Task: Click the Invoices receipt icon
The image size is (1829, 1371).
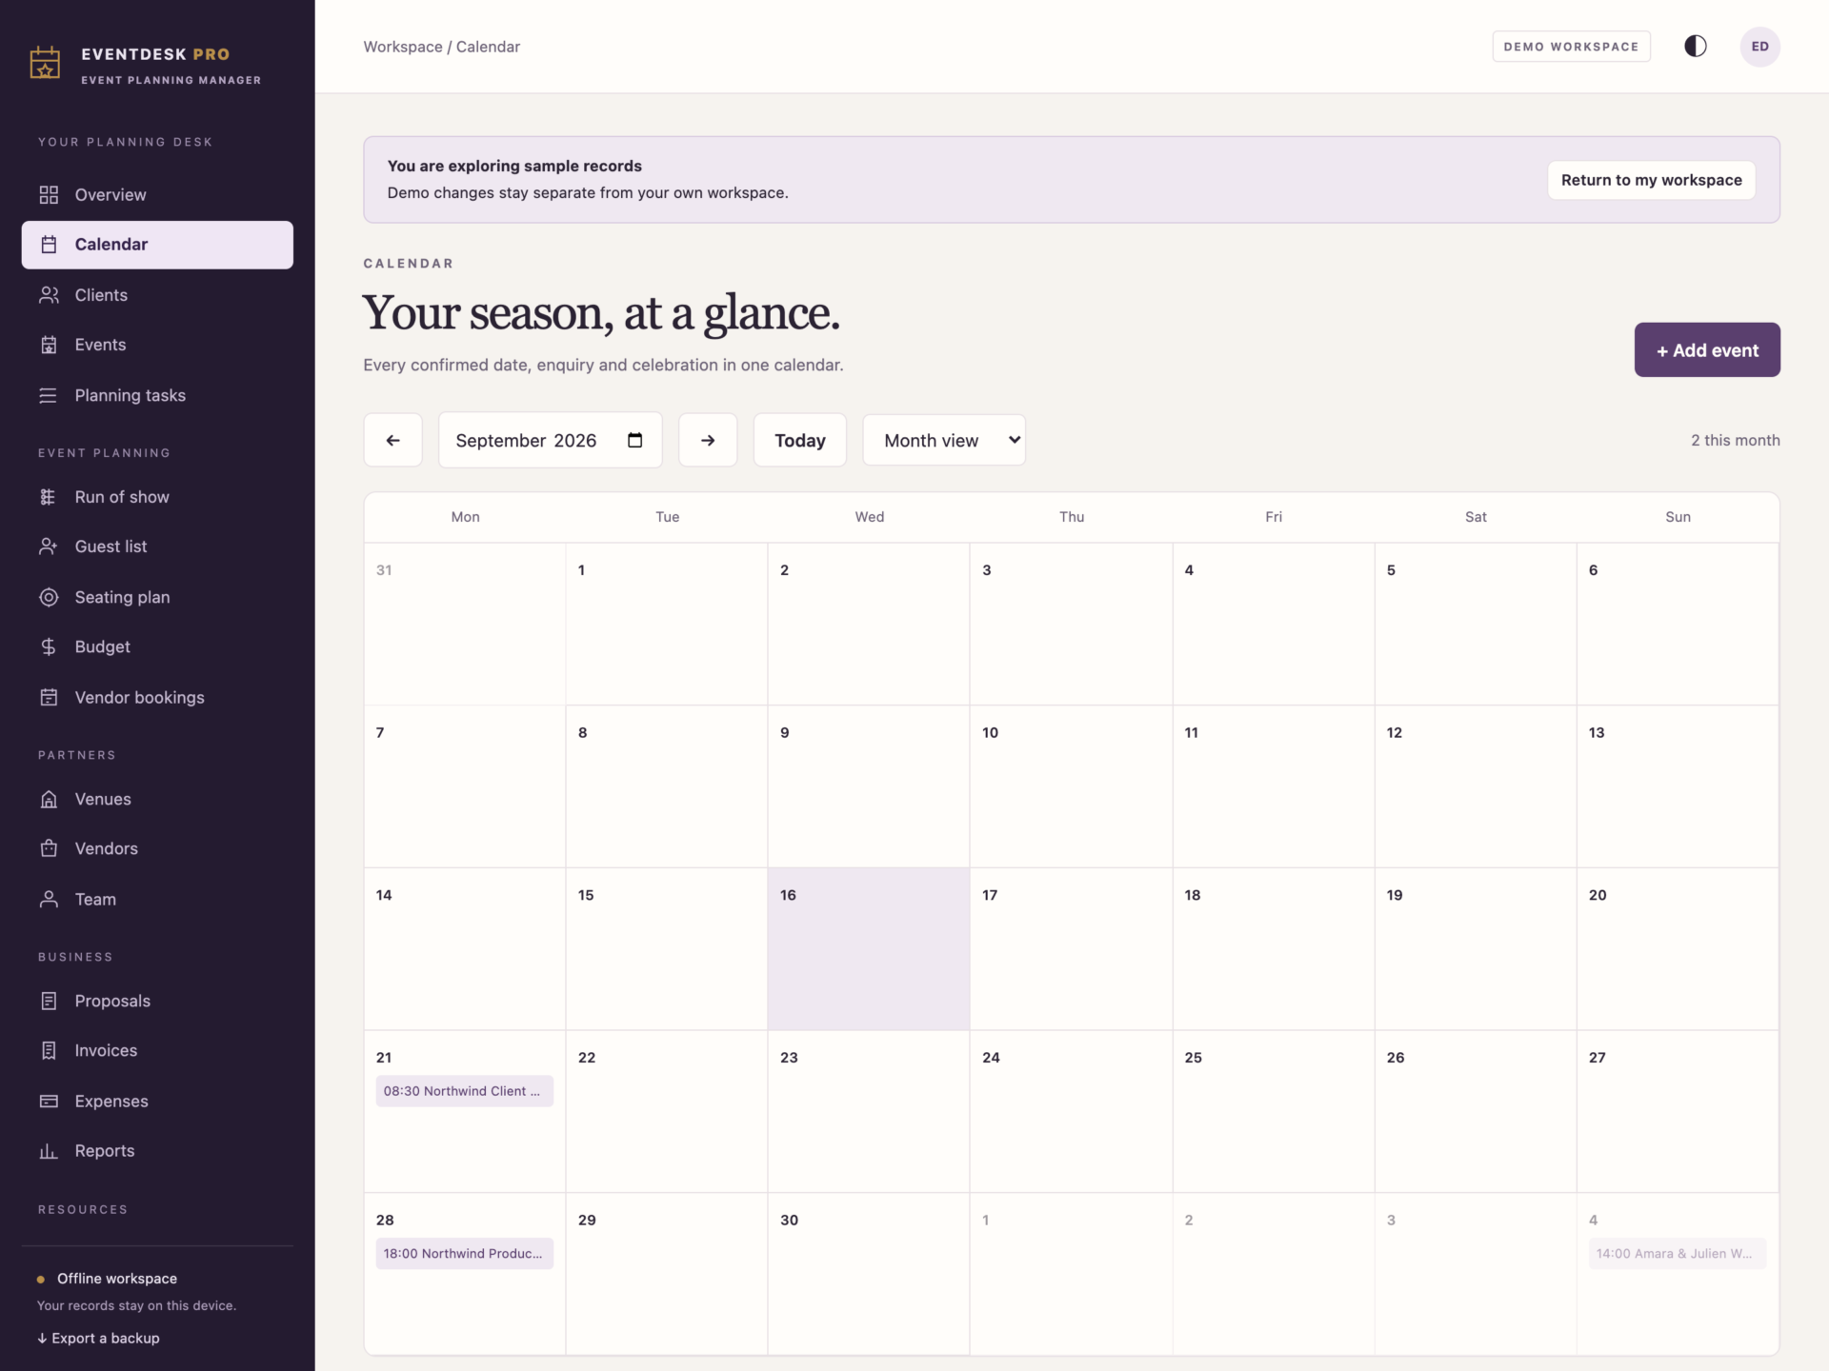Action: pos(49,1050)
